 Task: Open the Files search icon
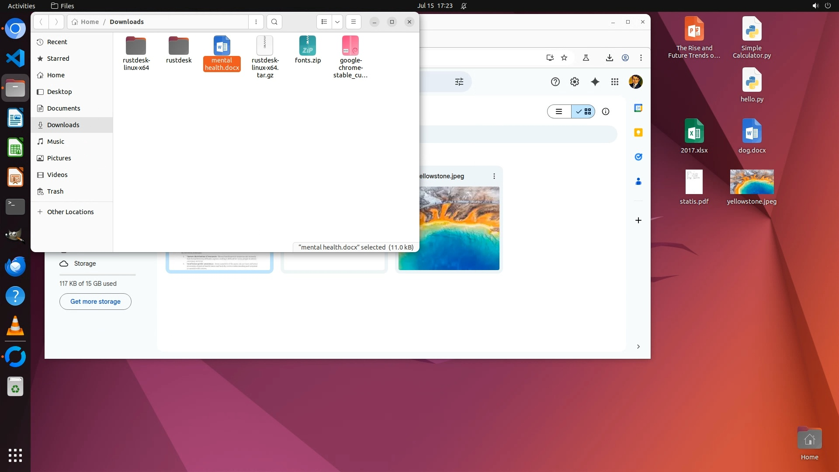274,22
